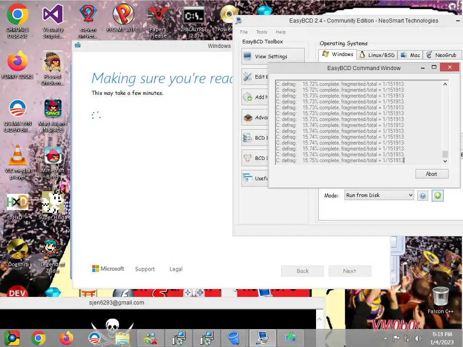This screenshot has width=463, height=347.
Task: Click the Back button in Windows setup
Action: [302, 271]
